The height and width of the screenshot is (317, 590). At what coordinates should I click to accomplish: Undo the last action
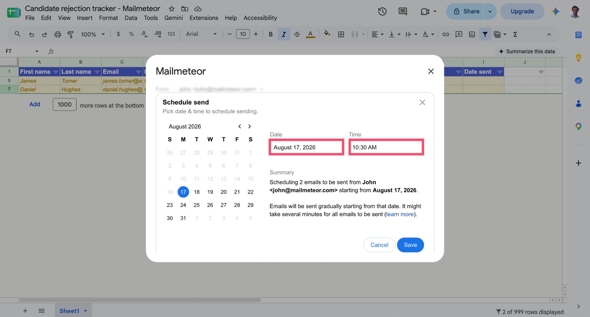pos(31,34)
